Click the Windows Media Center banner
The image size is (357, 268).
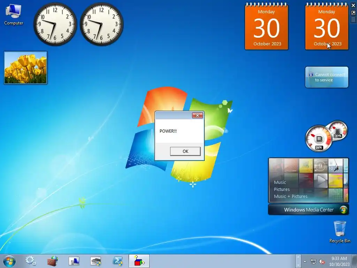click(309, 210)
